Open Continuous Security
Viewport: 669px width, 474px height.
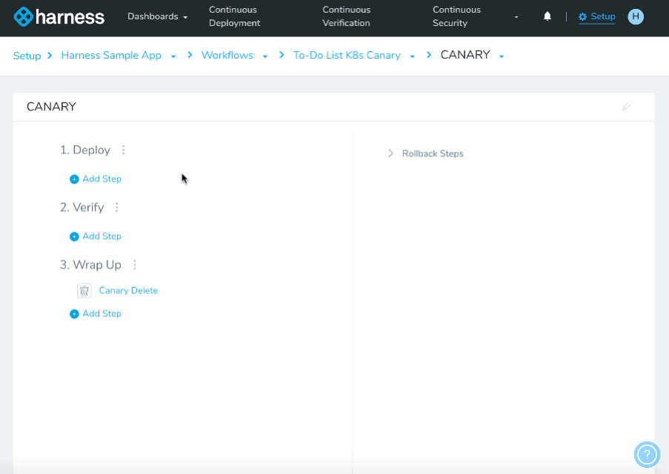coord(456,16)
